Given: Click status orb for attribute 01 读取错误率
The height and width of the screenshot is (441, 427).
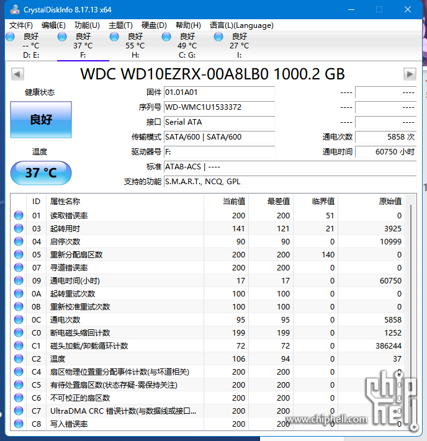Looking at the screenshot, I should pos(19,215).
